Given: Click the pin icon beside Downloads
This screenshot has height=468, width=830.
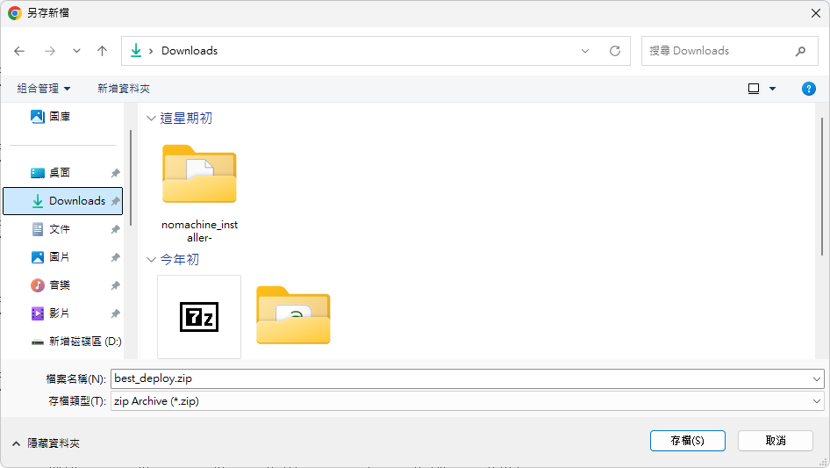Looking at the screenshot, I should coord(116,201).
